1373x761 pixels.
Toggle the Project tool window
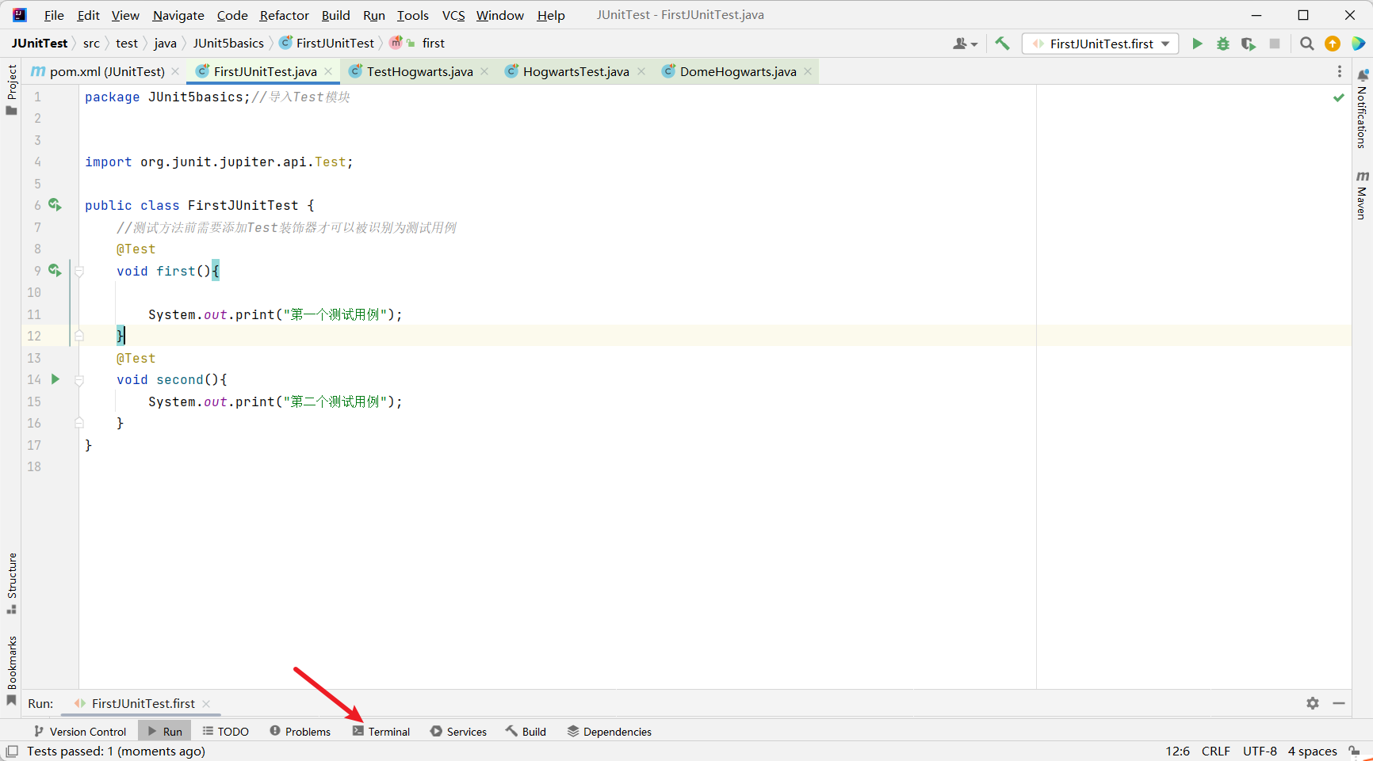(x=12, y=89)
